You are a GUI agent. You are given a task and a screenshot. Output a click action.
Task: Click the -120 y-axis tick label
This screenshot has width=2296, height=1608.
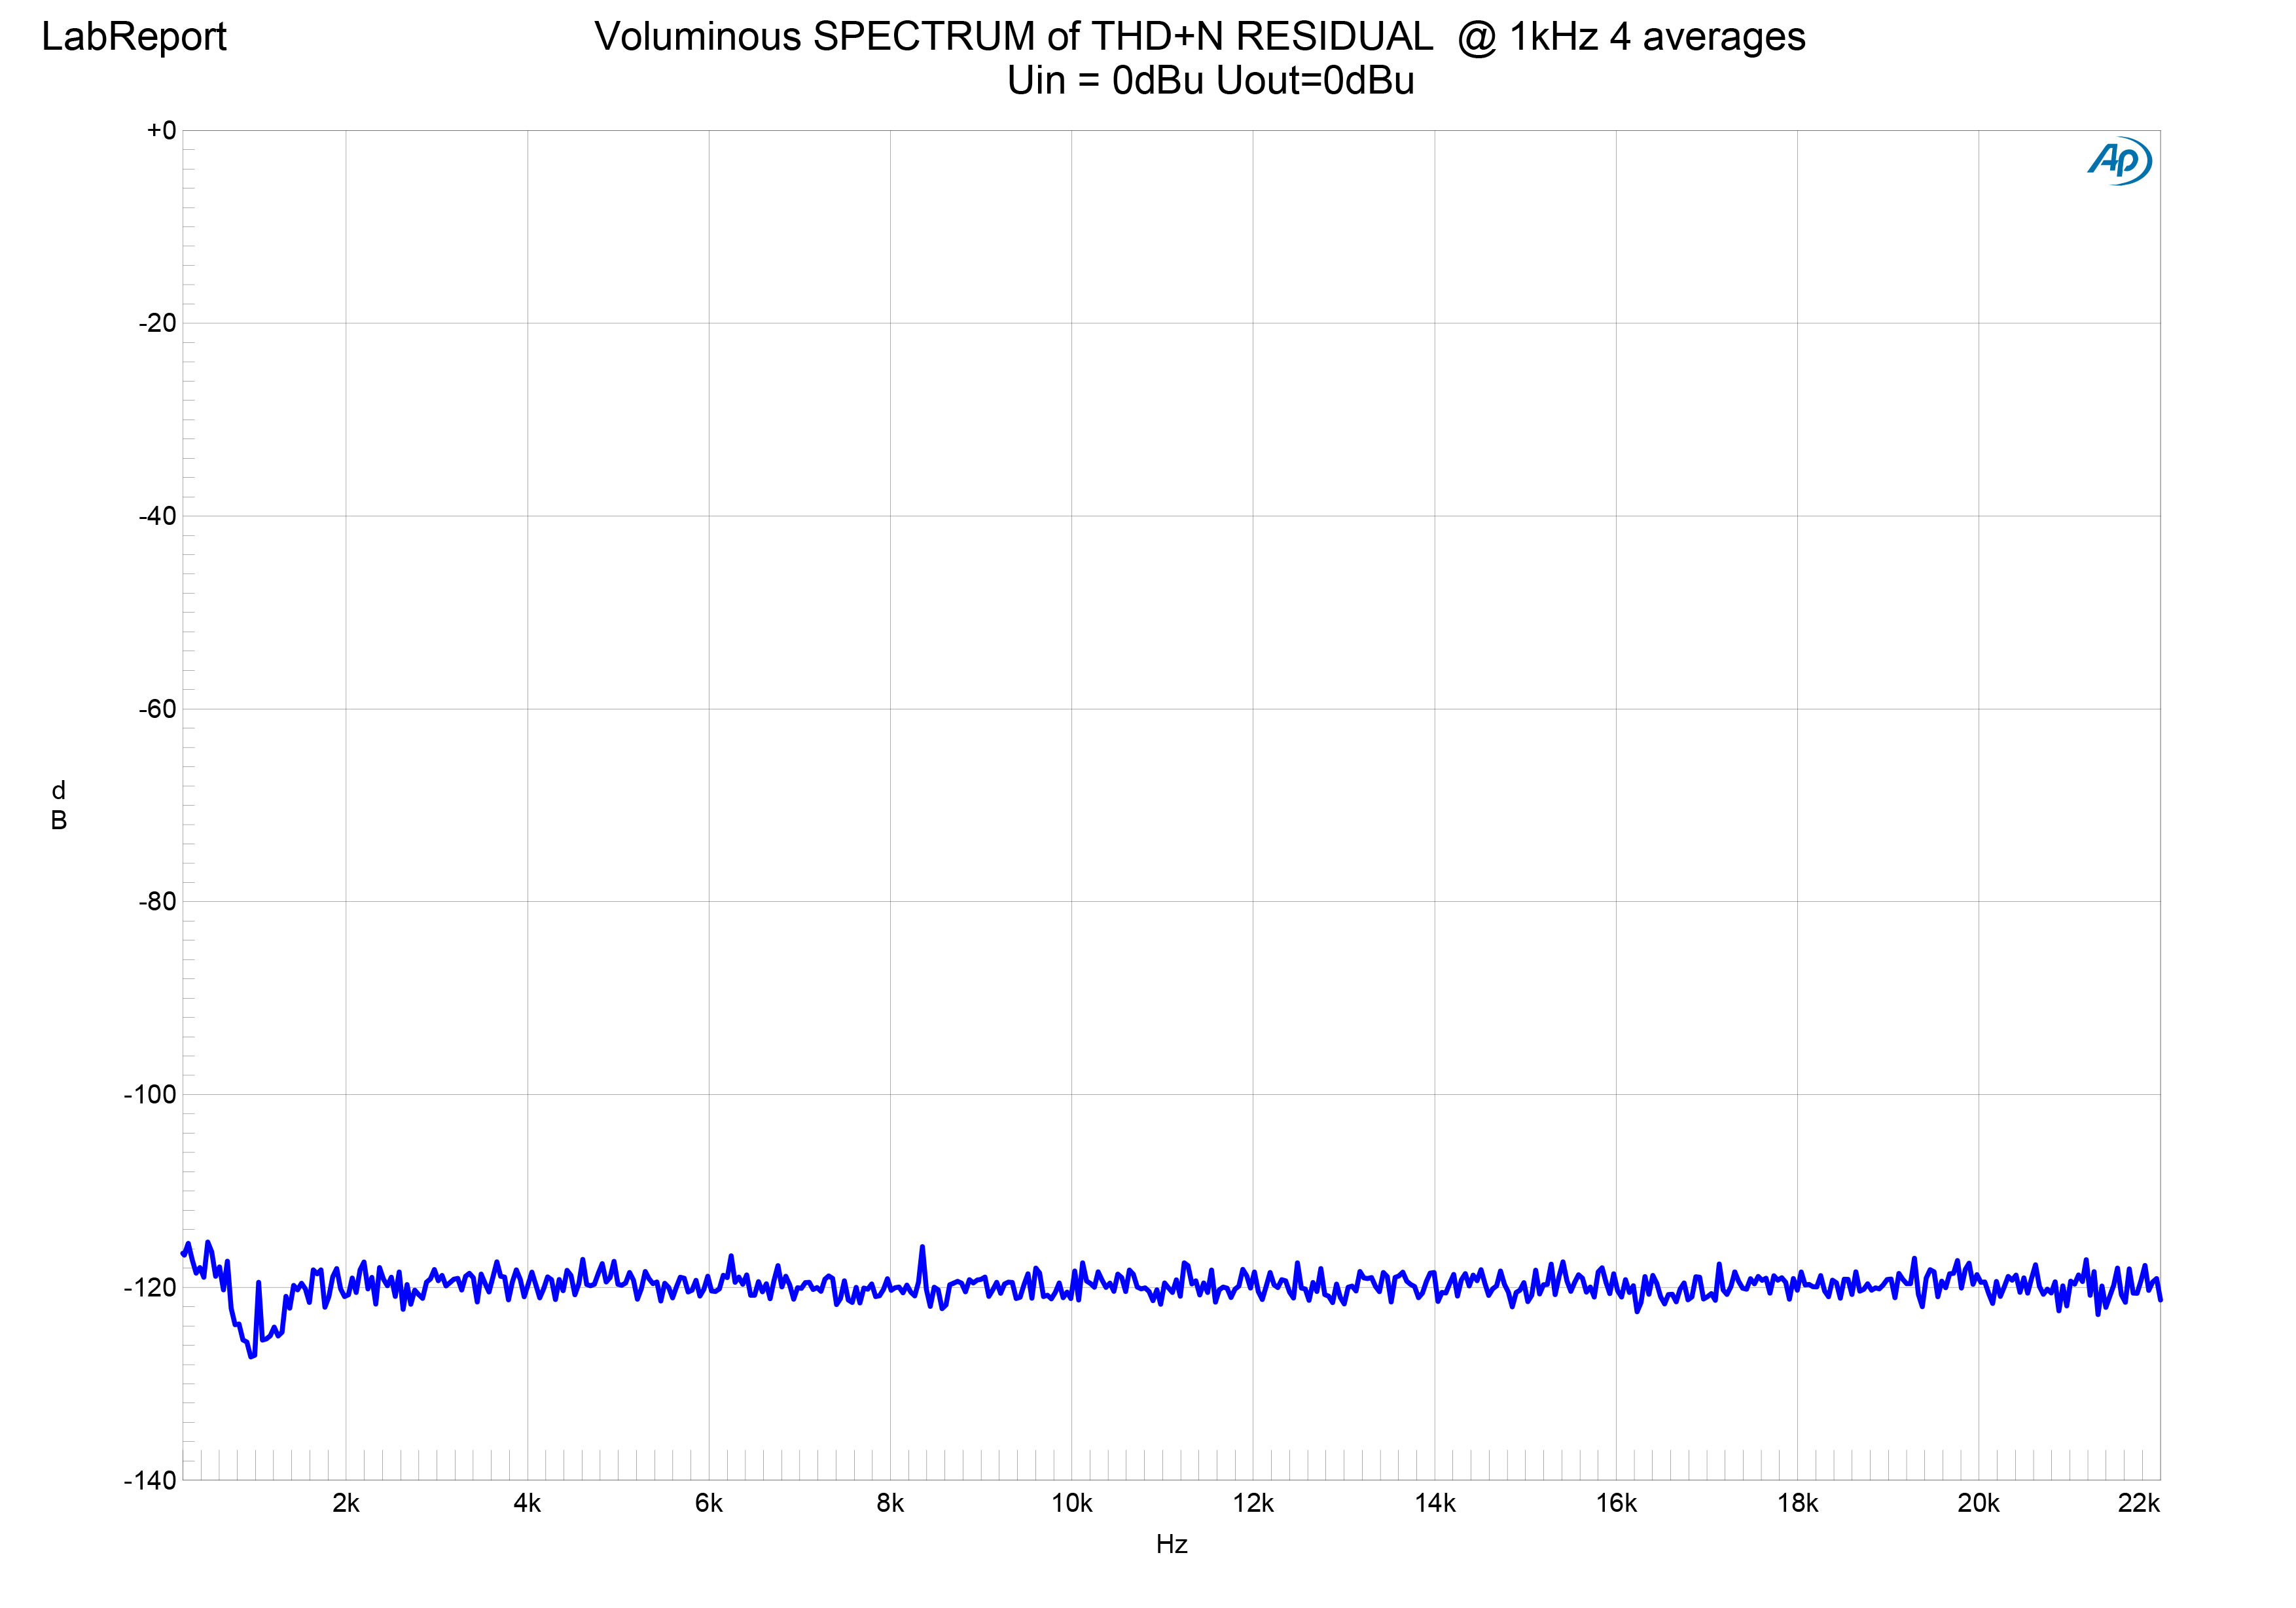pyautogui.click(x=150, y=1288)
